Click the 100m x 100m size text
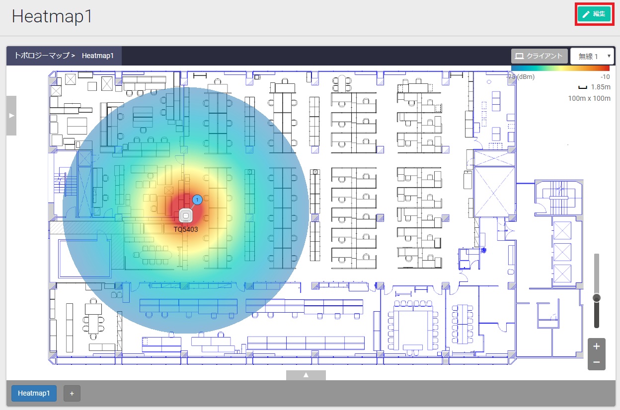Image resolution: width=620 pixels, height=410 pixels. 589,98
